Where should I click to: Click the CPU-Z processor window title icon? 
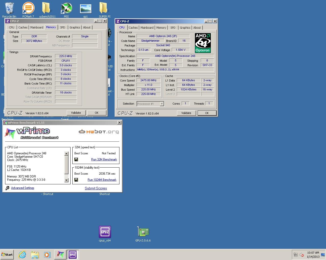(117, 21)
